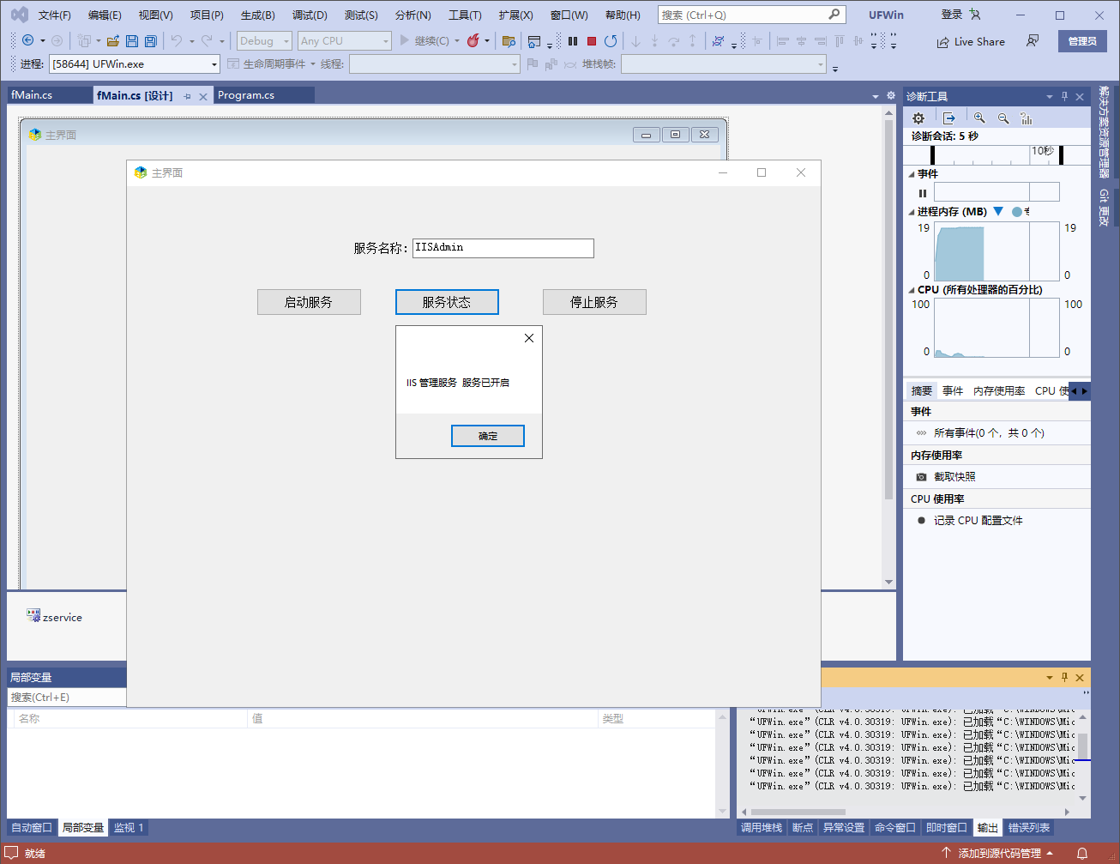The width and height of the screenshot is (1120, 864).
Task: Pause debugging with the Break All icon
Action: point(573,40)
